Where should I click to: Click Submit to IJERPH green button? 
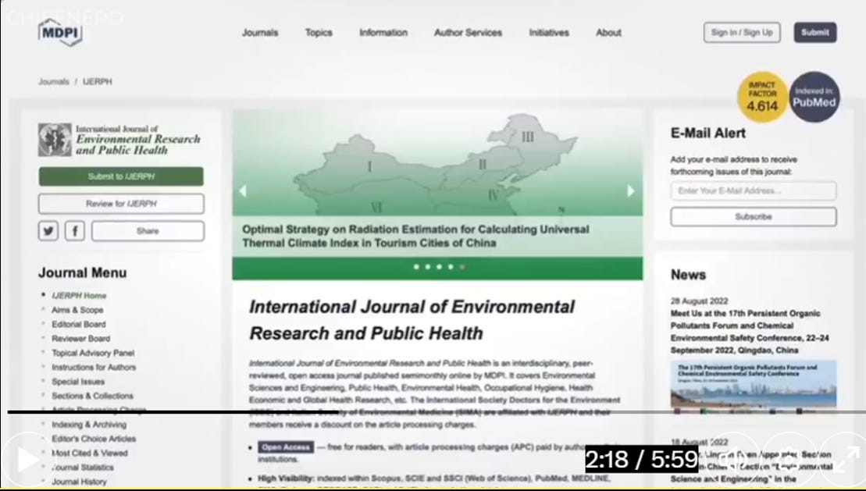[x=121, y=176]
